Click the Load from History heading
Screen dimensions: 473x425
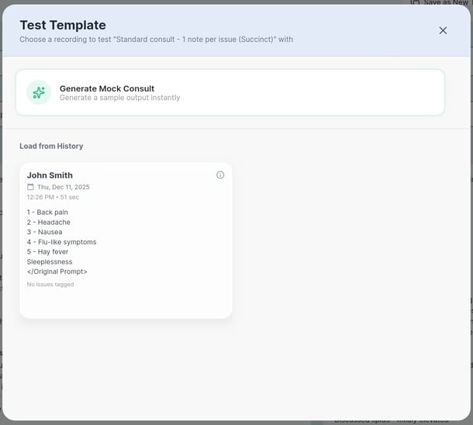click(51, 146)
